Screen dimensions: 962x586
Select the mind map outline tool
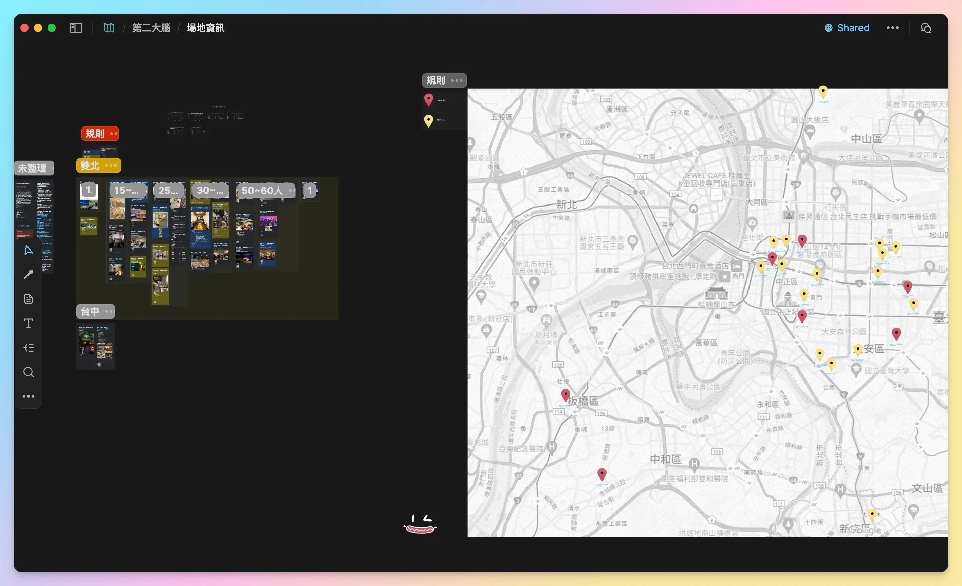[28, 348]
